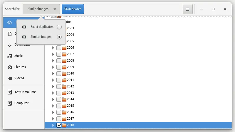Select the 2014 folder name text

click(x=70, y=99)
